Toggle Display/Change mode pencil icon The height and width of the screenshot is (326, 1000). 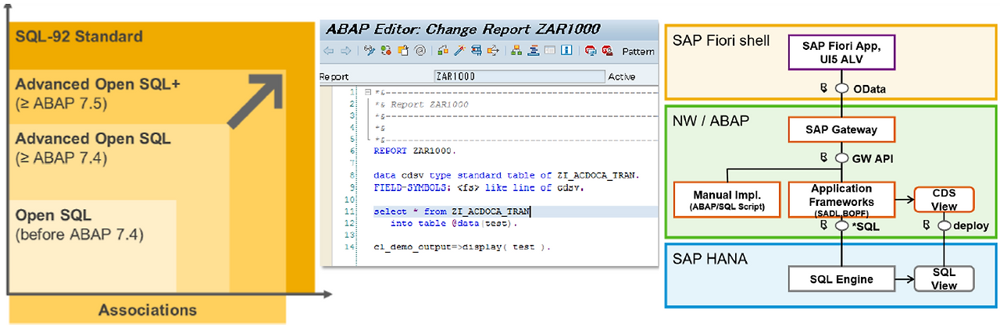(x=370, y=51)
